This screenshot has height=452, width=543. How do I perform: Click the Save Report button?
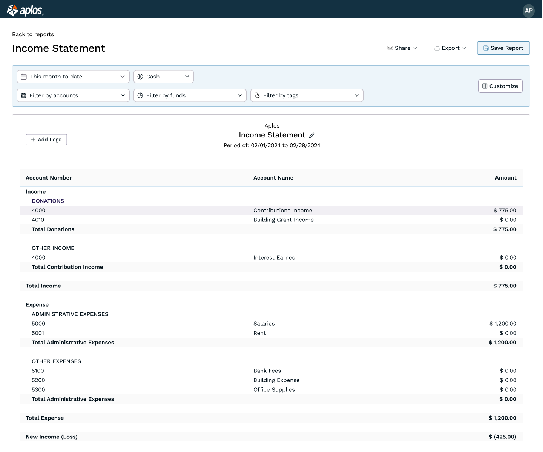click(503, 48)
